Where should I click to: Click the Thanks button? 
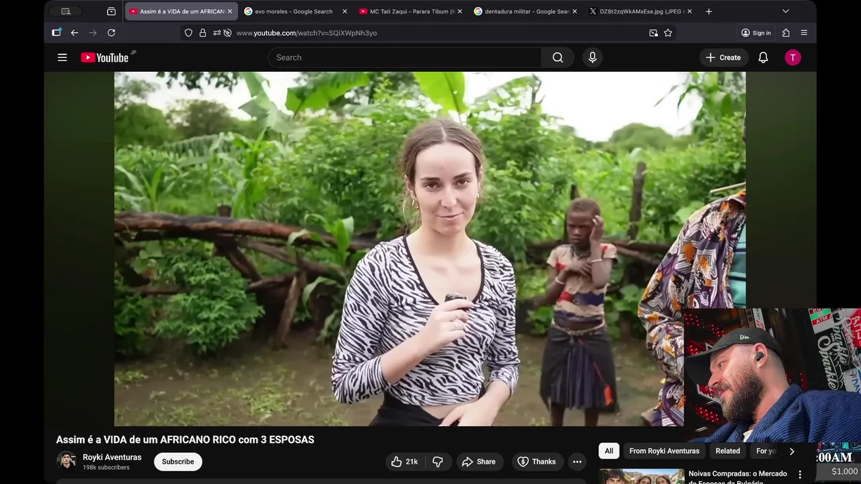536,462
